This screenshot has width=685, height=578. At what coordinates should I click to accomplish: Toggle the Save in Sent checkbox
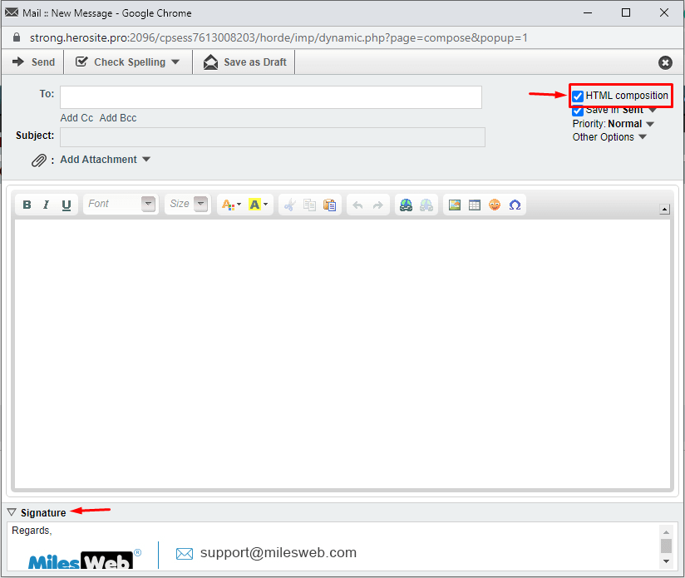578,111
